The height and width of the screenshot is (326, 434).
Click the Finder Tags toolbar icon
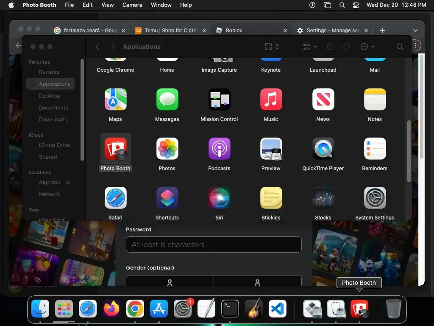pos(346,47)
